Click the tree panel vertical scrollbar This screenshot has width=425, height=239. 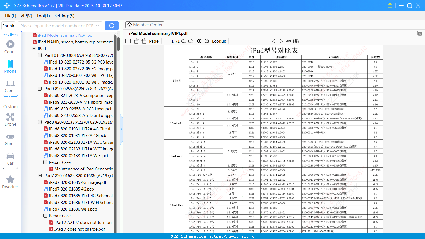(x=118, y=44)
